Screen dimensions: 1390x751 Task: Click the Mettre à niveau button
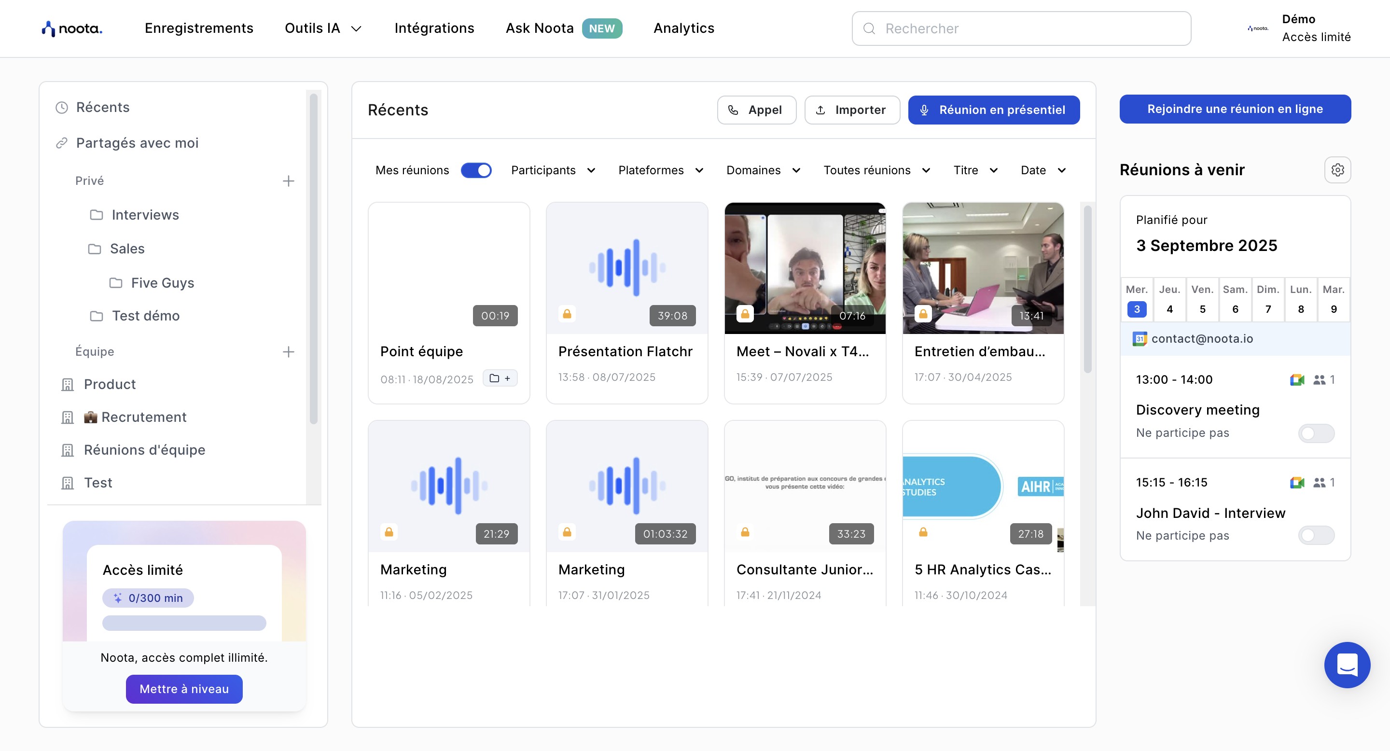tap(184, 689)
